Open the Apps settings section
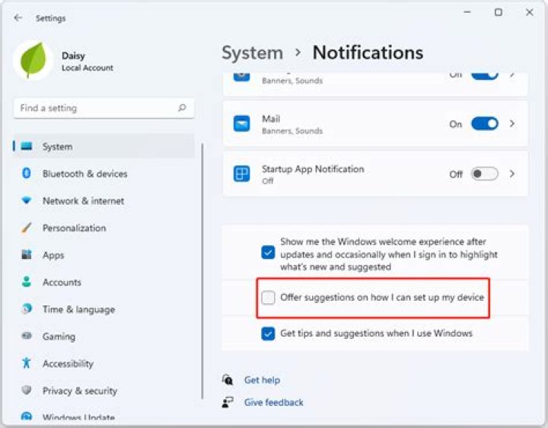 coord(53,255)
